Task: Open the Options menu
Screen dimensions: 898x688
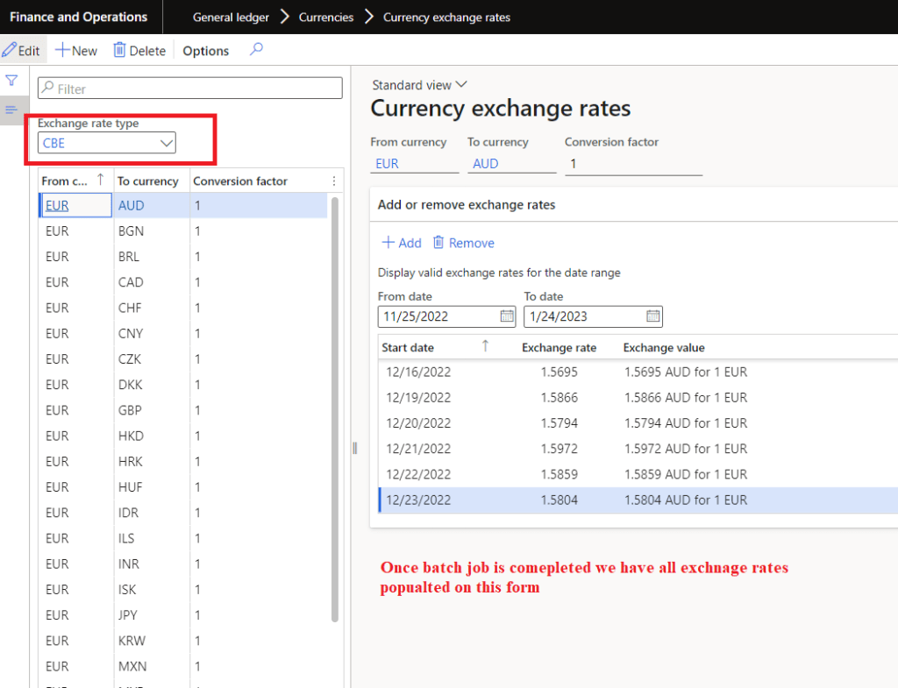Action: pyautogui.click(x=205, y=51)
